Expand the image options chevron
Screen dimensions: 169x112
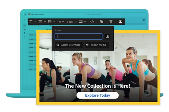pyautogui.click(x=85, y=22)
